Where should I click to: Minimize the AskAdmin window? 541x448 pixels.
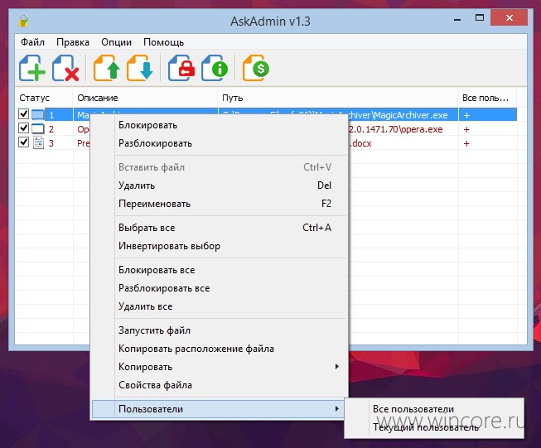[457, 20]
